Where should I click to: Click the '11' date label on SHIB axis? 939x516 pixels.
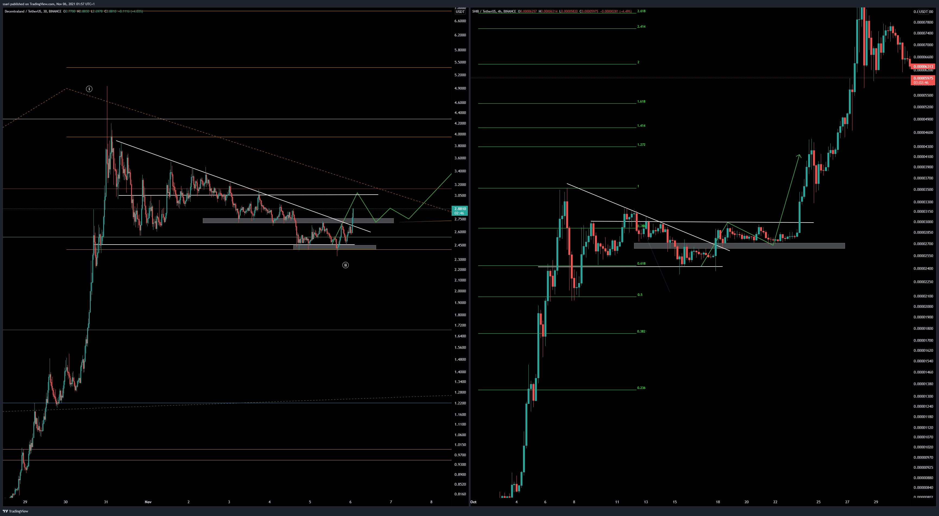click(x=617, y=502)
